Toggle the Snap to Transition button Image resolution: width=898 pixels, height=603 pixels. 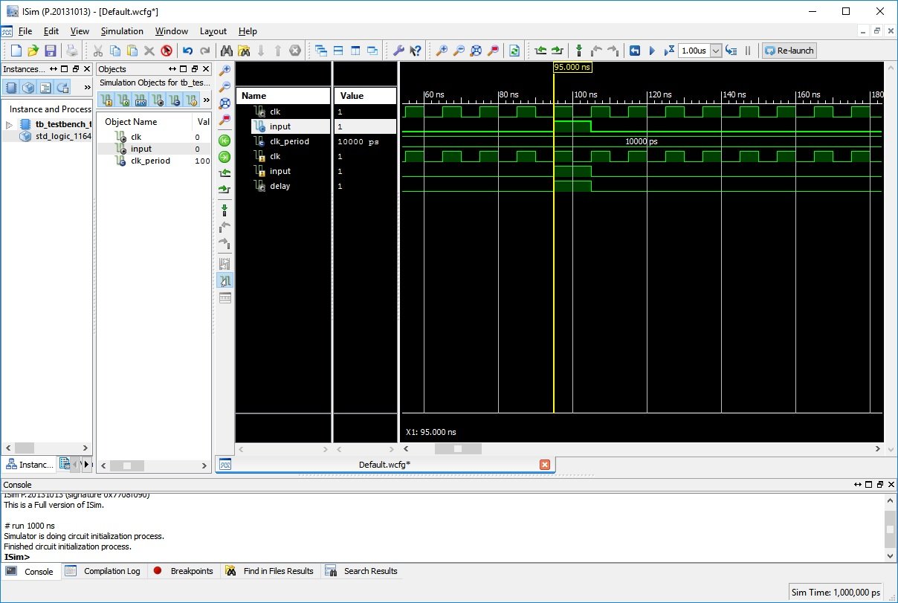click(x=224, y=280)
